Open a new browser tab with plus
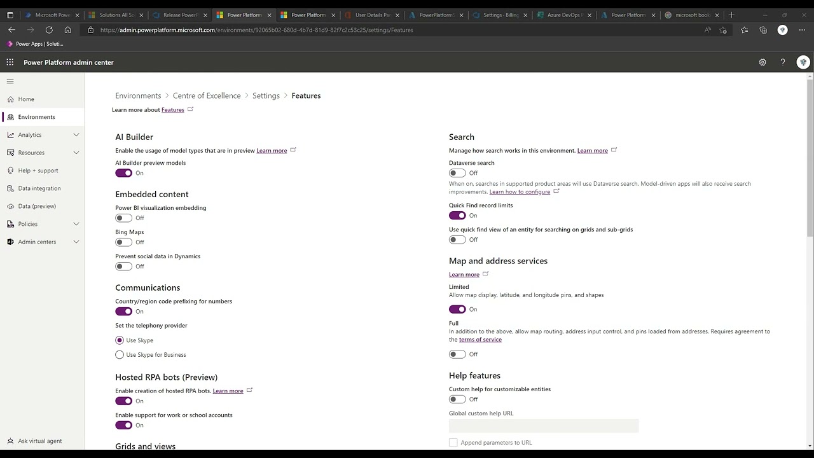The height and width of the screenshot is (458, 814). [x=731, y=15]
